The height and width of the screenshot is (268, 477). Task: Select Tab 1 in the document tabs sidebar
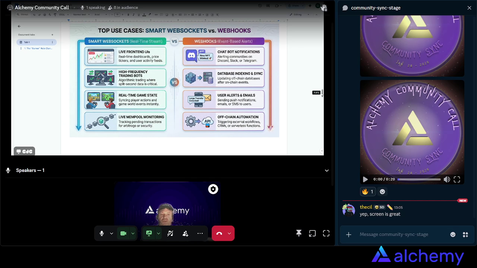27,42
